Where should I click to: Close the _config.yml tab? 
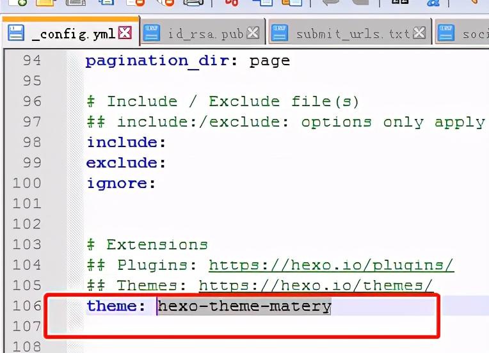(x=125, y=33)
